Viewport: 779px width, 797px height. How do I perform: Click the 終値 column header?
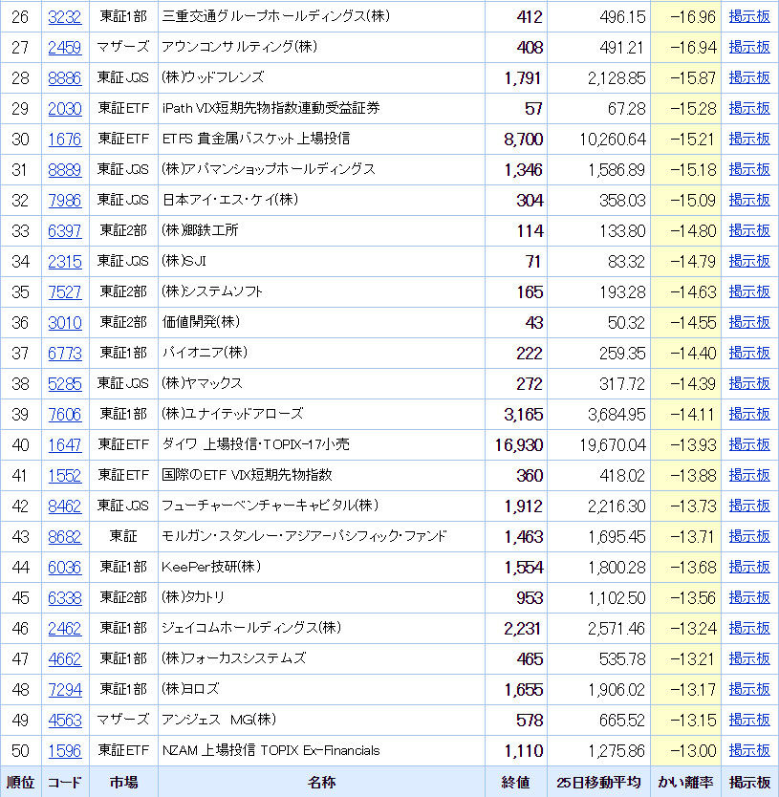pos(515,783)
